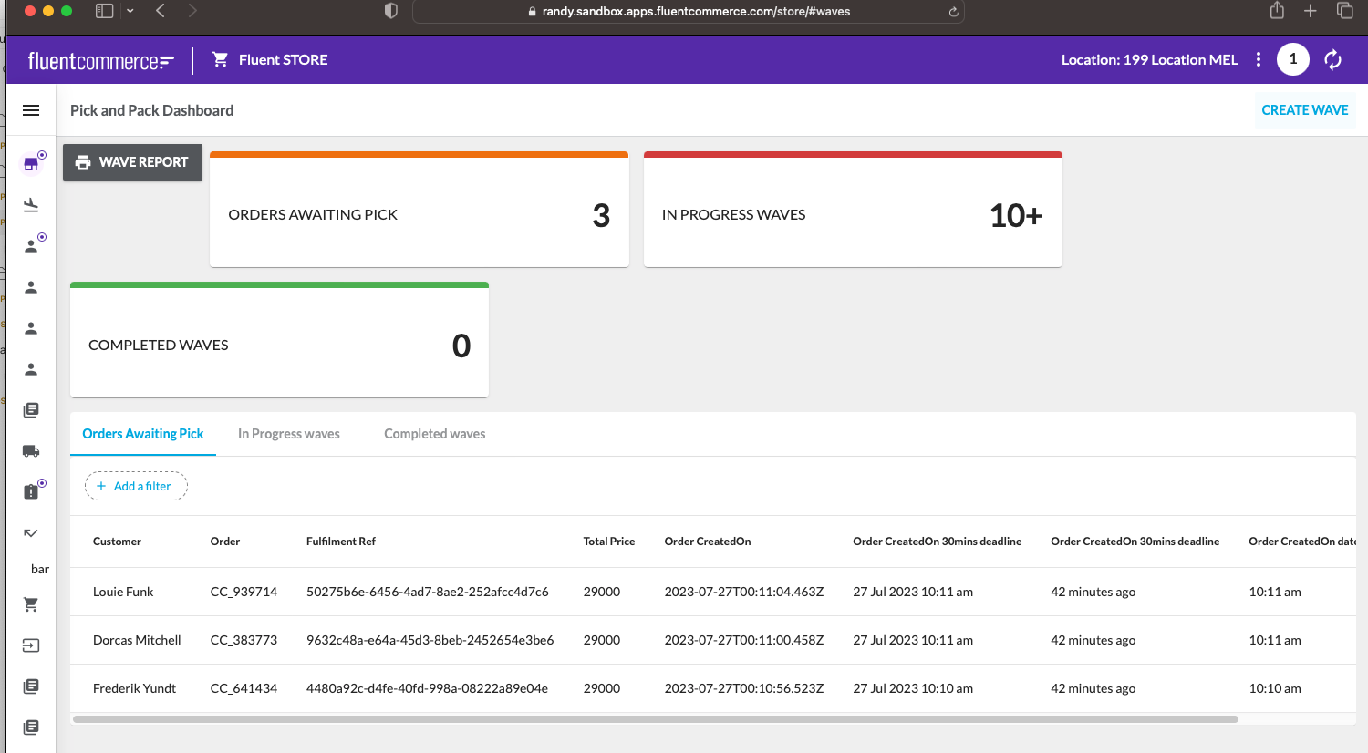Select the Louie Funk order row
Viewport: 1368px width, 753px height.
tap(123, 592)
